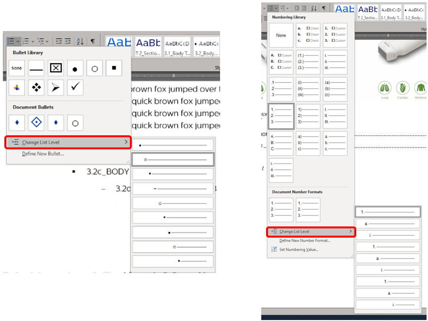
Task: Click the green Cardiac icon
Action: 403,88
